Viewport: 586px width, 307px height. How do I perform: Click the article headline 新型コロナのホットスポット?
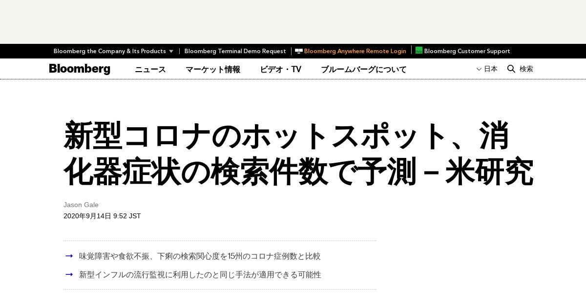[298, 153]
